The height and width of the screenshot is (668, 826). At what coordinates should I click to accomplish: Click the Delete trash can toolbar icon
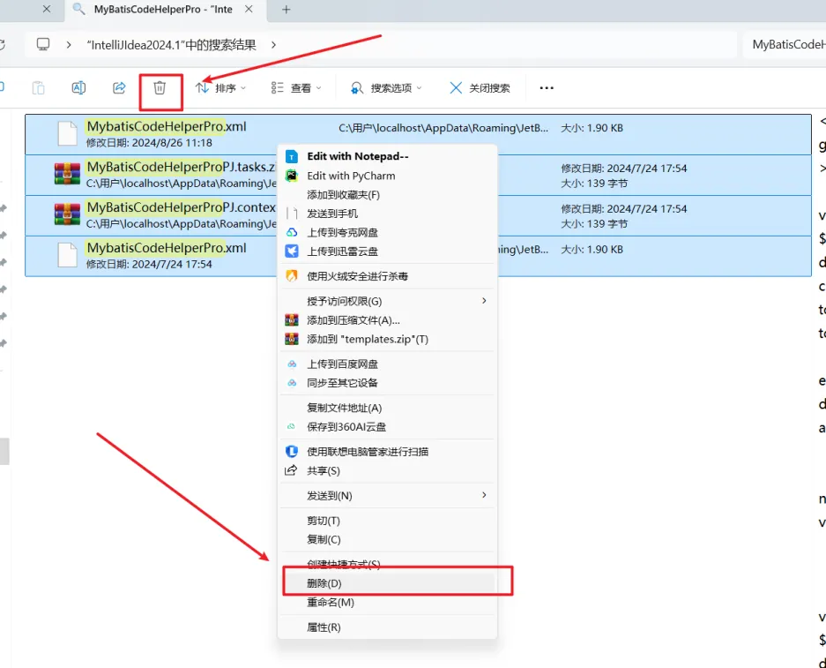tap(160, 88)
